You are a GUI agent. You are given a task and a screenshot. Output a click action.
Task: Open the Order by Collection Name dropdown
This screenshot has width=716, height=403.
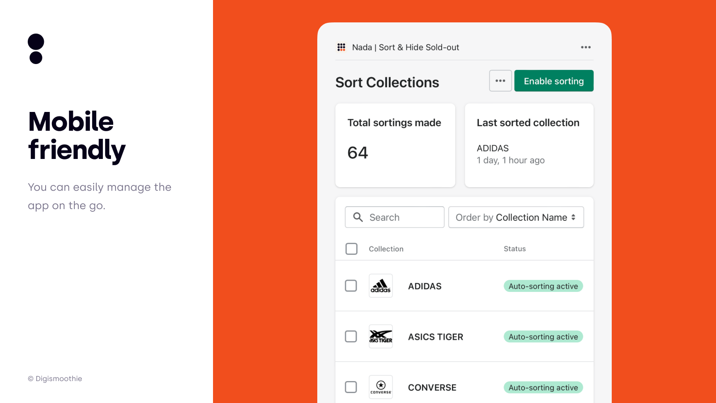click(x=516, y=217)
